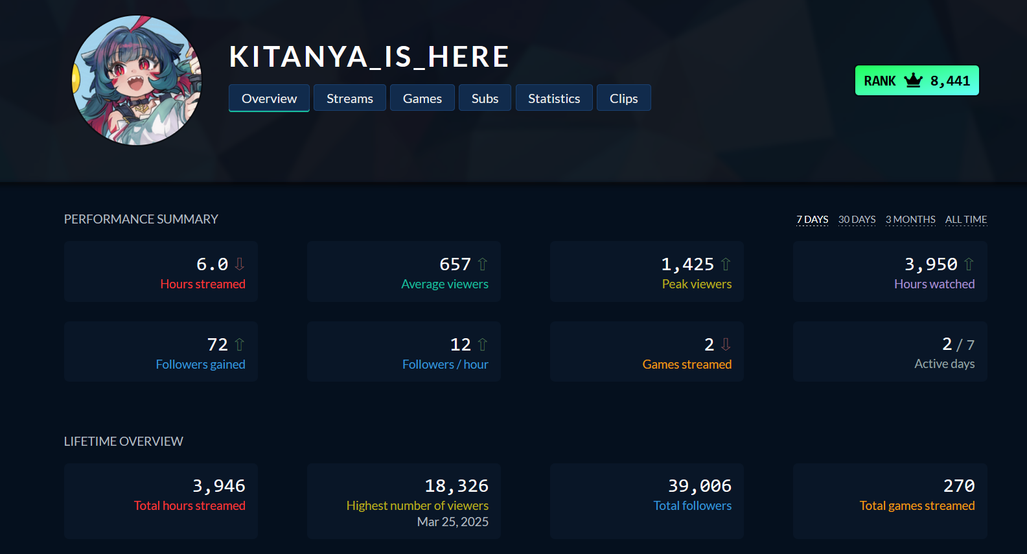Image resolution: width=1027 pixels, height=554 pixels.
Task: Click the down arrow beside Games streamed
Action: [726, 344]
